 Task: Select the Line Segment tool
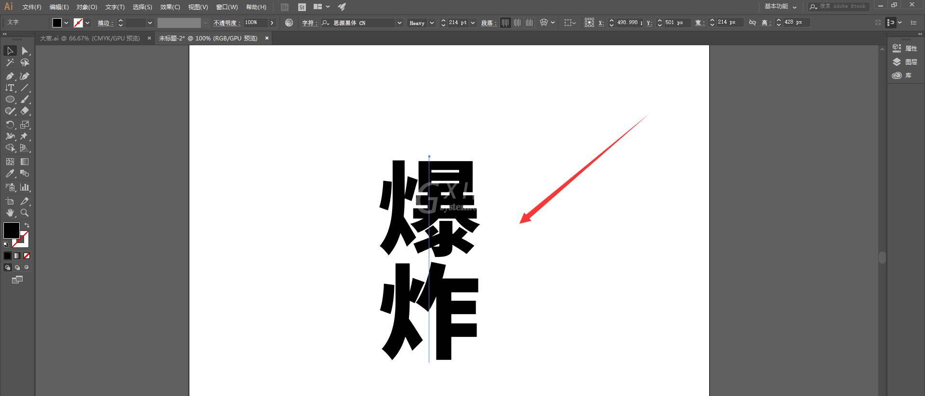(25, 88)
